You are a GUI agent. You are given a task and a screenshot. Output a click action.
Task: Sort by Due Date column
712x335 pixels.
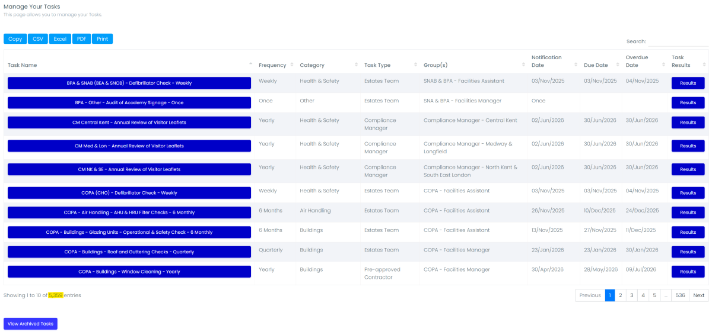coord(596,65)
